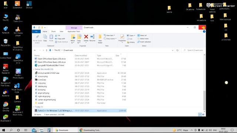Open the Windows Start menu
The width and height of the screenshot is (237, 133).
[3, 130]
